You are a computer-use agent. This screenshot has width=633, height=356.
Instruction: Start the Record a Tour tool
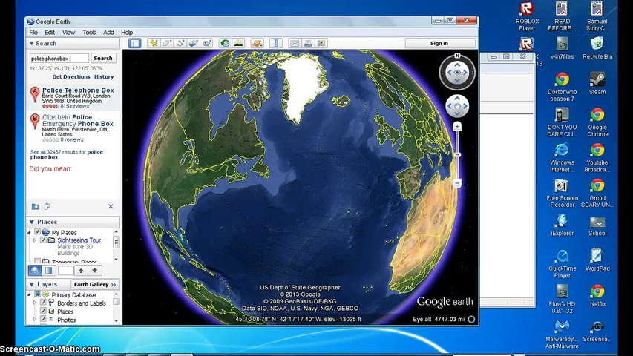tap(207, 43)
